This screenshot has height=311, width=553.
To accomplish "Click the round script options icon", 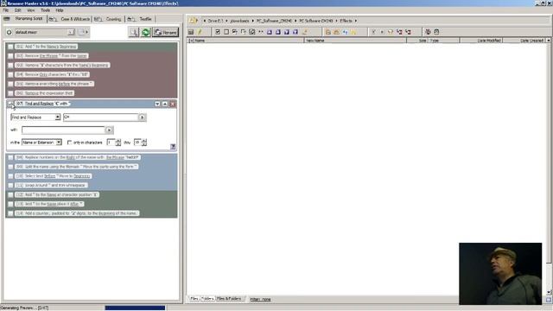I will coord(10,32).
